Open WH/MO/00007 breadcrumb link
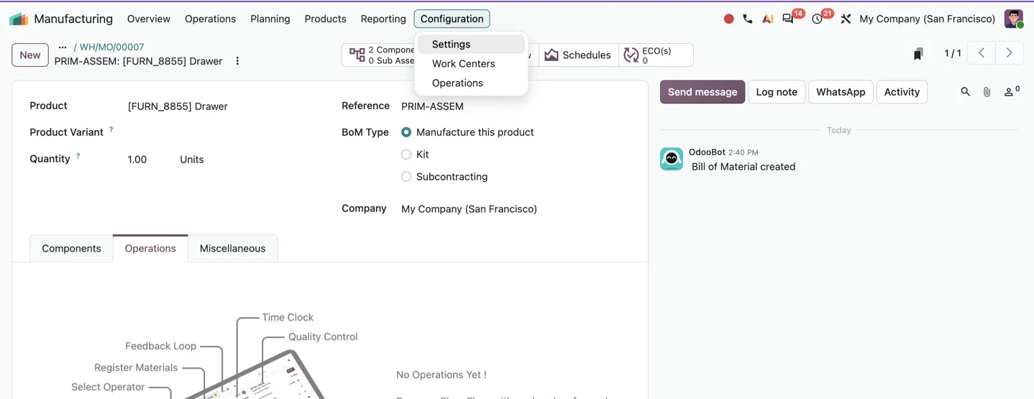The image size is (1034, 399). 111,47
